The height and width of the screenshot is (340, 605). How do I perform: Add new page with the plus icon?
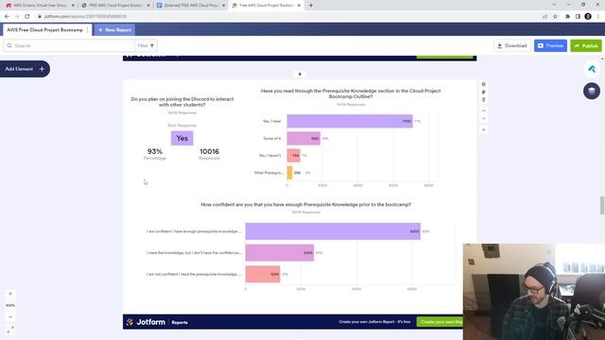pos(483,130)
